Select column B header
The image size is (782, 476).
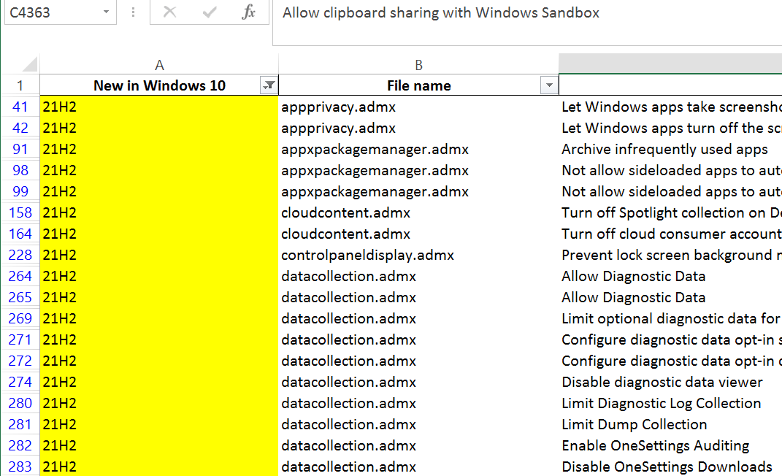coord(418,65)
